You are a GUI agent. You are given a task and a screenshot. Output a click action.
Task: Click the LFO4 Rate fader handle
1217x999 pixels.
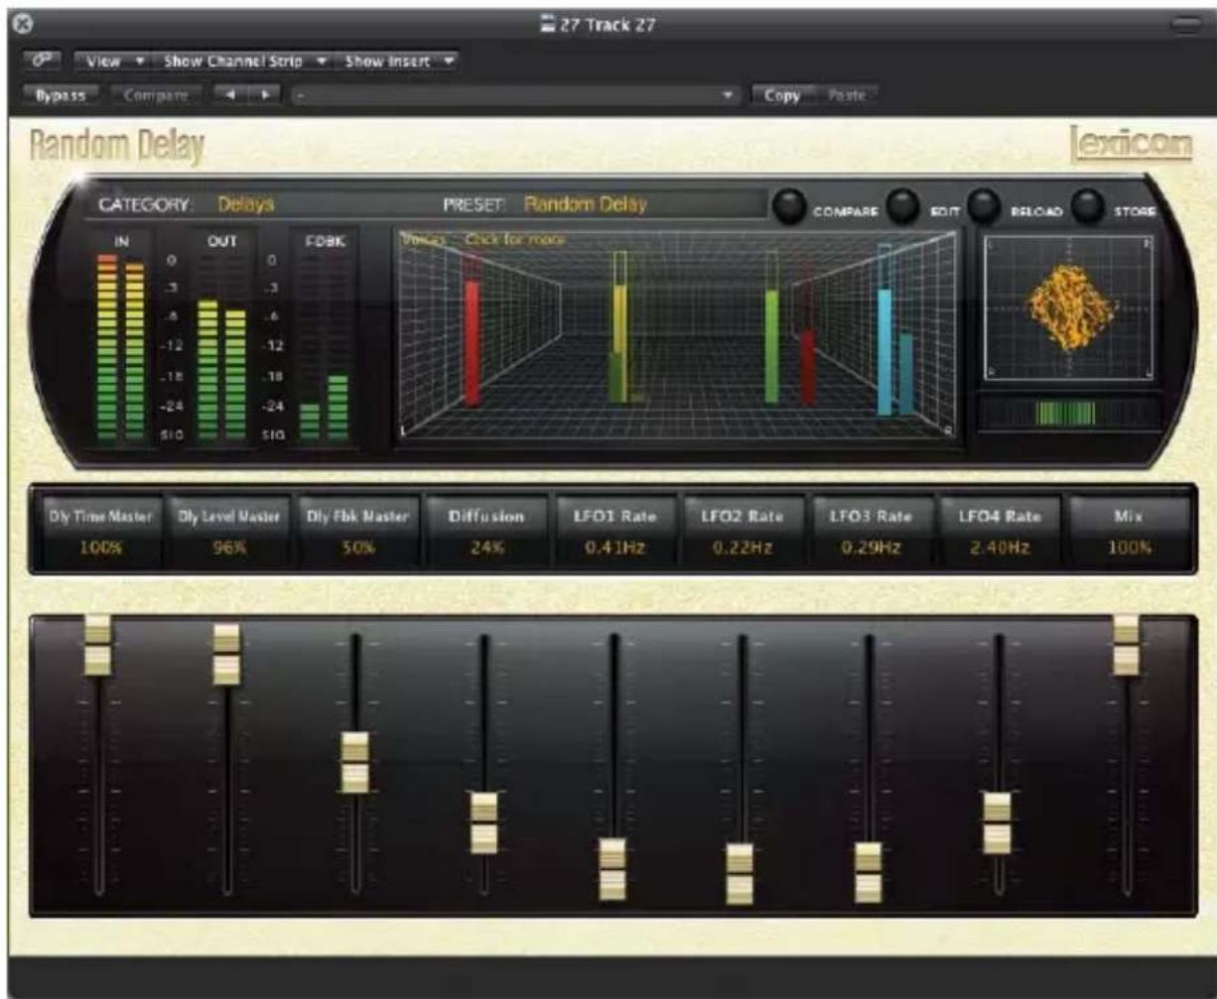[999, 822]
